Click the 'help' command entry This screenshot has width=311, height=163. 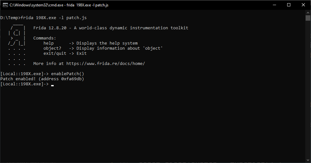pyautogui.click(x=49, y=43)
